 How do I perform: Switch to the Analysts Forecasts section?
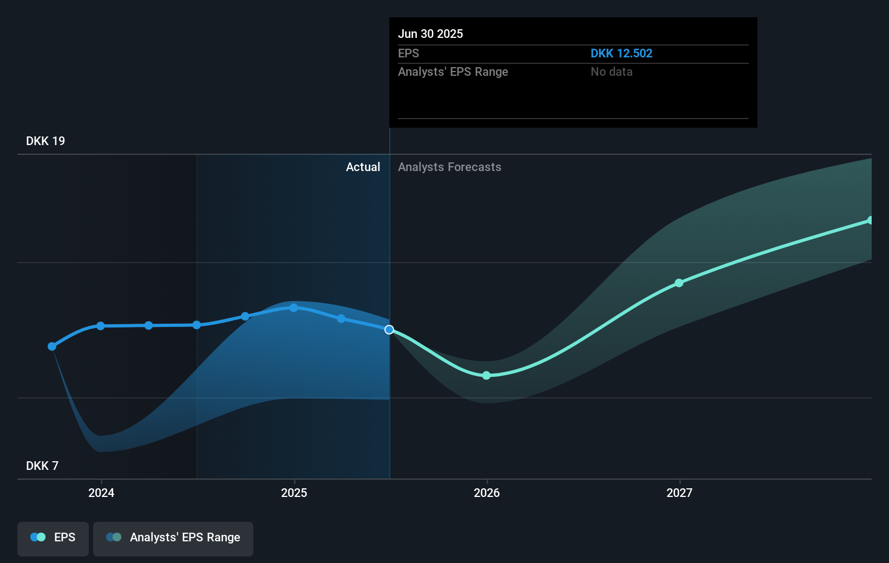click(x=449, y=167)
